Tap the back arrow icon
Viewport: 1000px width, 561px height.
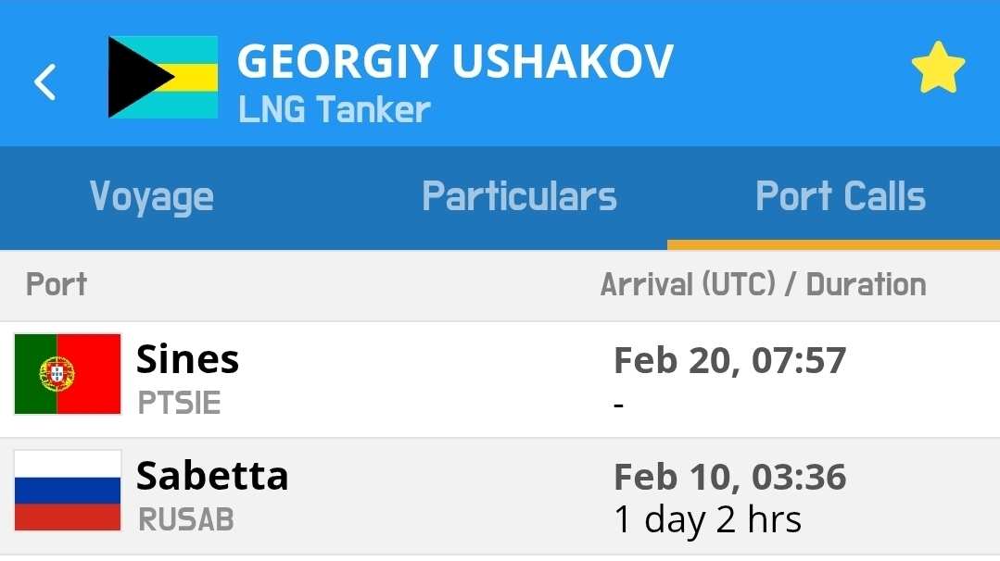(x=45, y=81)
